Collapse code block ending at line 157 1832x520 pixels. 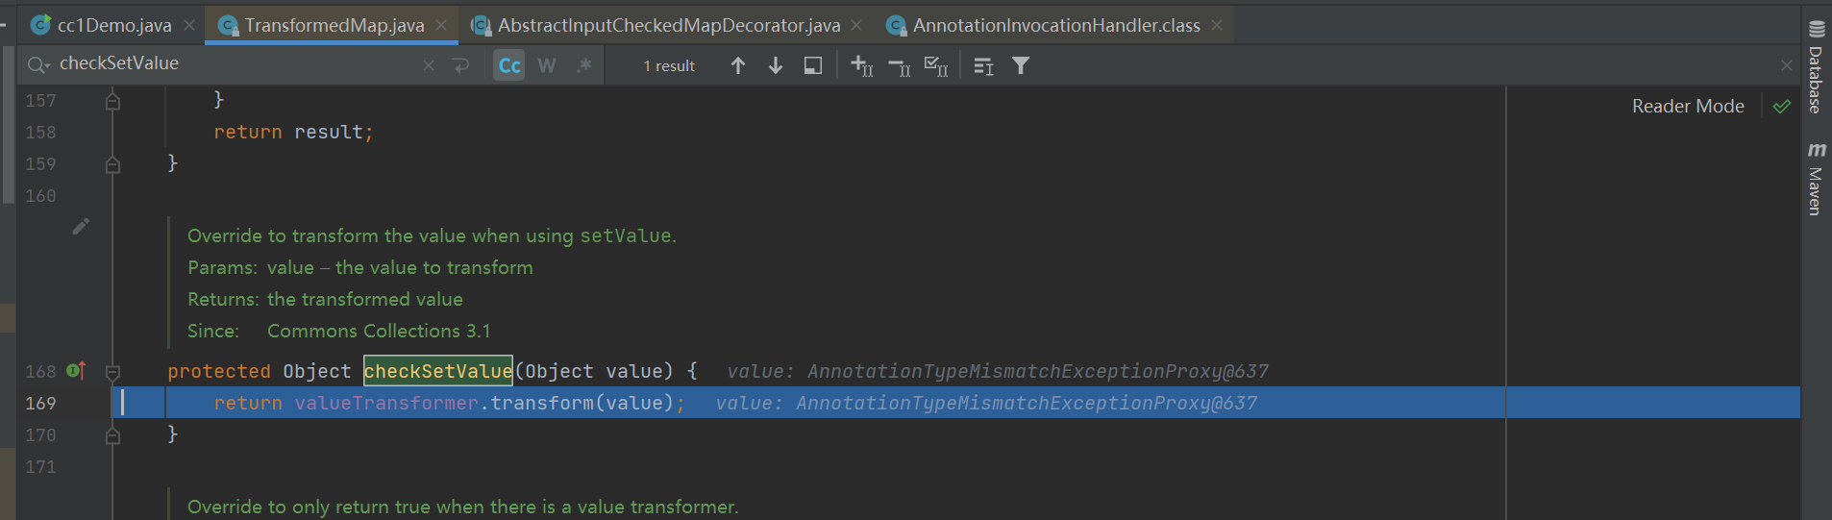(x=112, y=100)
